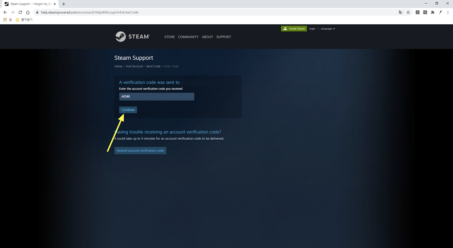The image size is (453, 248).
Task: Click the Install Steam button
Action: point(294,28)
